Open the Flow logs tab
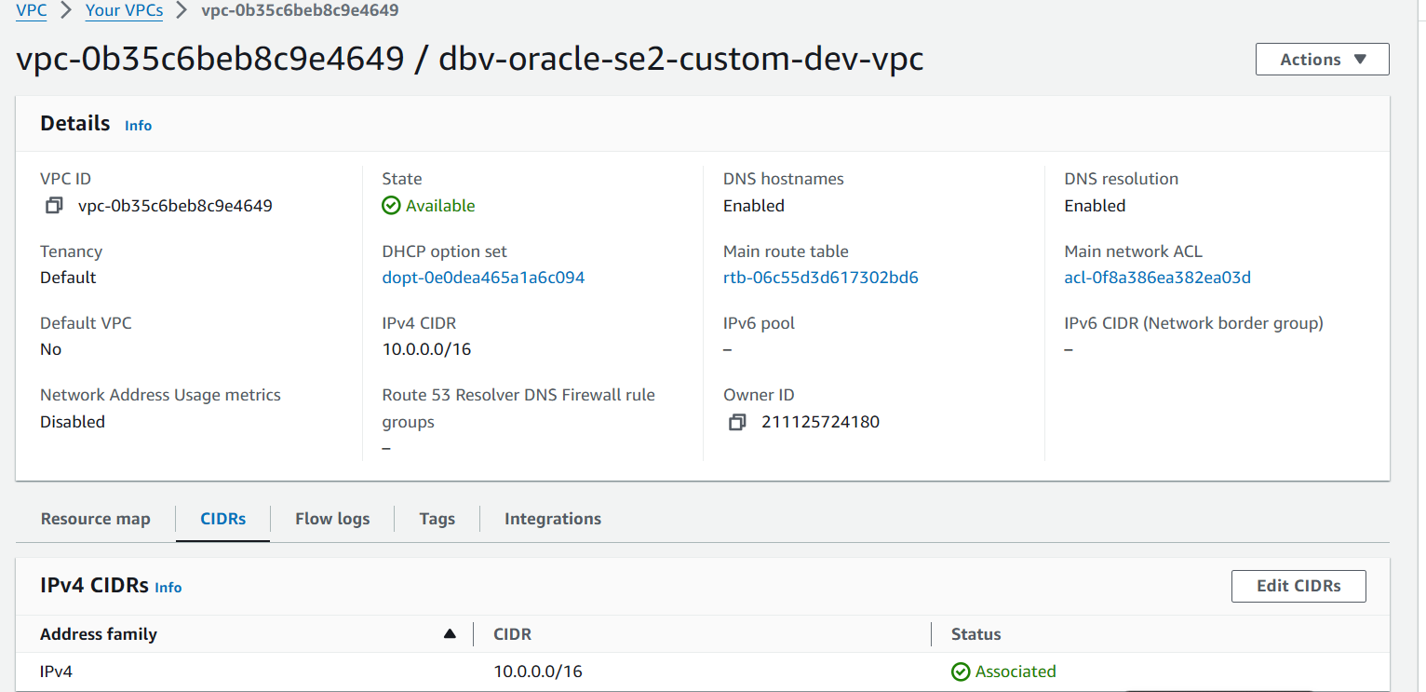Viewport: 1426px width, 692px height. 332,519
